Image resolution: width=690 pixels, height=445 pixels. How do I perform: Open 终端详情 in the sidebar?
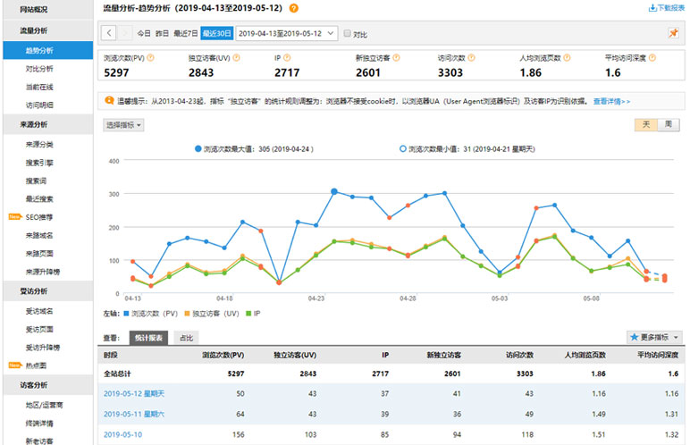click(x=39, y=424)
